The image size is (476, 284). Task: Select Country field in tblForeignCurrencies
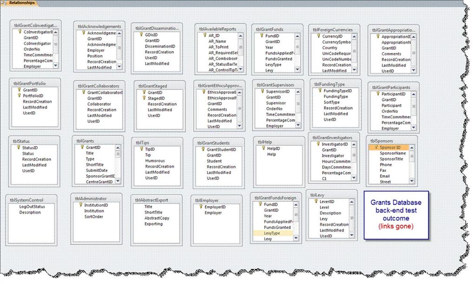[x=330, y=48]
